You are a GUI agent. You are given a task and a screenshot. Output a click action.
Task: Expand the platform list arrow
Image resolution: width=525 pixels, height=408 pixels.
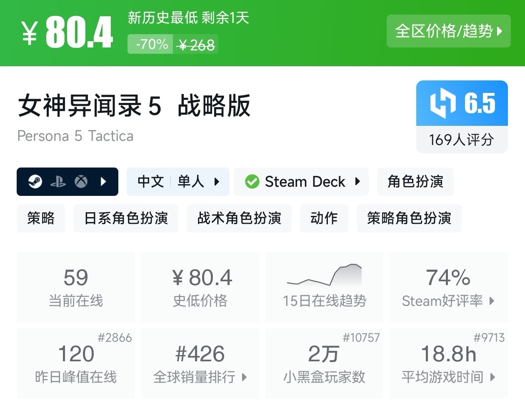(104, 182)
